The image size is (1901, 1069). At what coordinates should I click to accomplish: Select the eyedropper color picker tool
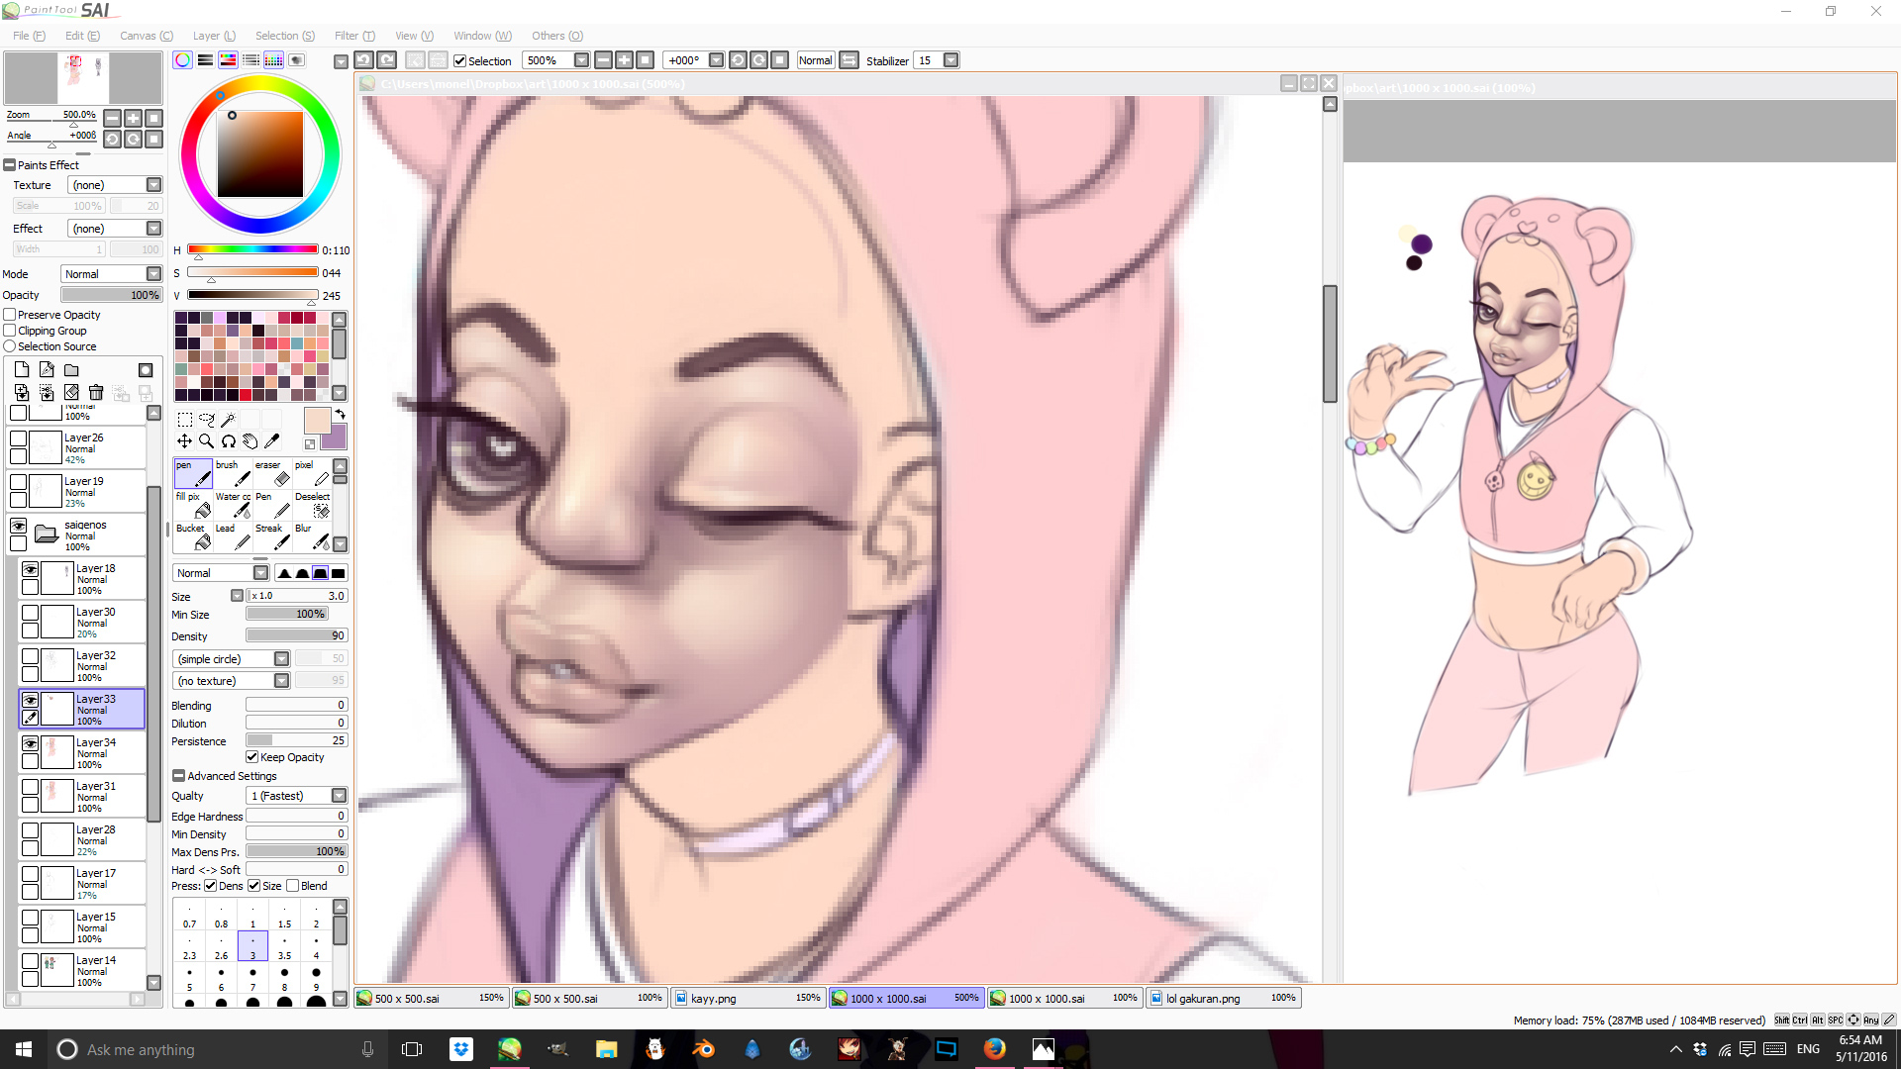click(x=272, y=441)
